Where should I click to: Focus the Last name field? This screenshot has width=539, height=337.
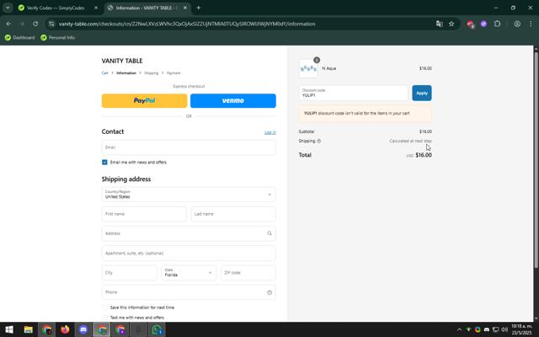click(x=233, y=214)
